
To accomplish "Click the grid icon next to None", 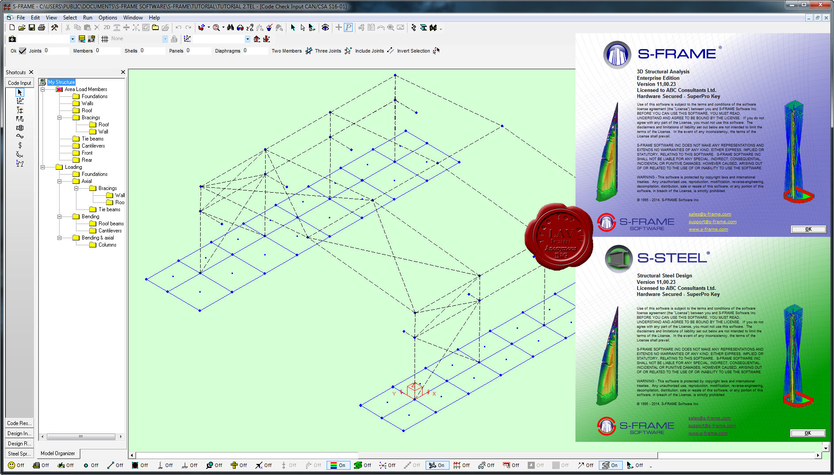I will pos(105,39).
